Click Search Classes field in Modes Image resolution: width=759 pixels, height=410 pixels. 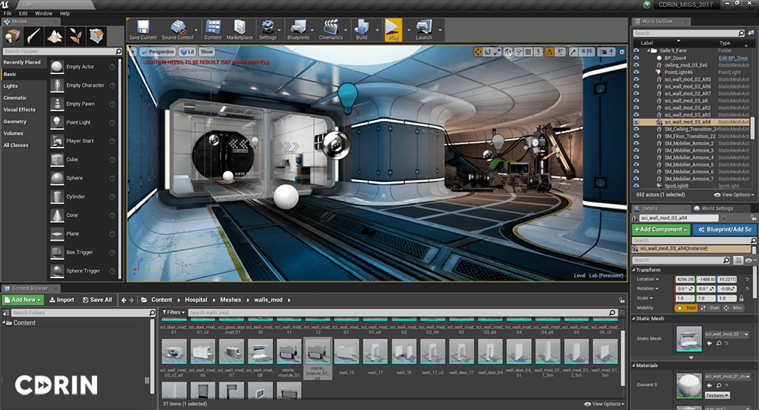tap(62, 51)
